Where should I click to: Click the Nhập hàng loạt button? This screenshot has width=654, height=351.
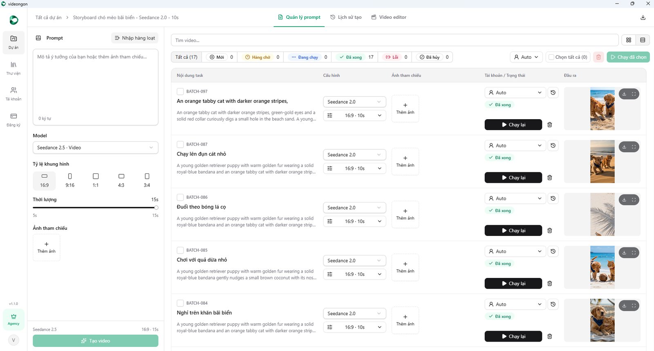(x=135, y=38)
